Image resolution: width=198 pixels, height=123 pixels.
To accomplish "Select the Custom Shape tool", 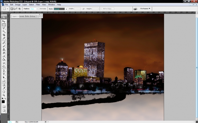I will click(x=4, y=81).
